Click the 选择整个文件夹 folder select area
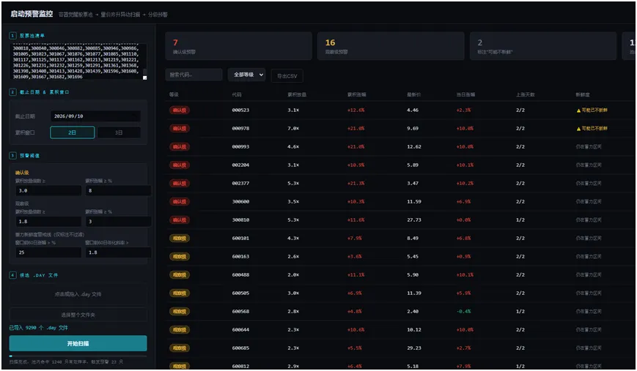Viewport: 637px width, 371px height. pyautogui.click(x=78, y=315)
